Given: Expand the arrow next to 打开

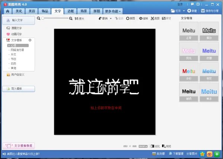Looking at the screenshot, I should tap(184, 11).
